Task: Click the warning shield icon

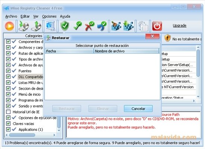Action: (167, 38)
